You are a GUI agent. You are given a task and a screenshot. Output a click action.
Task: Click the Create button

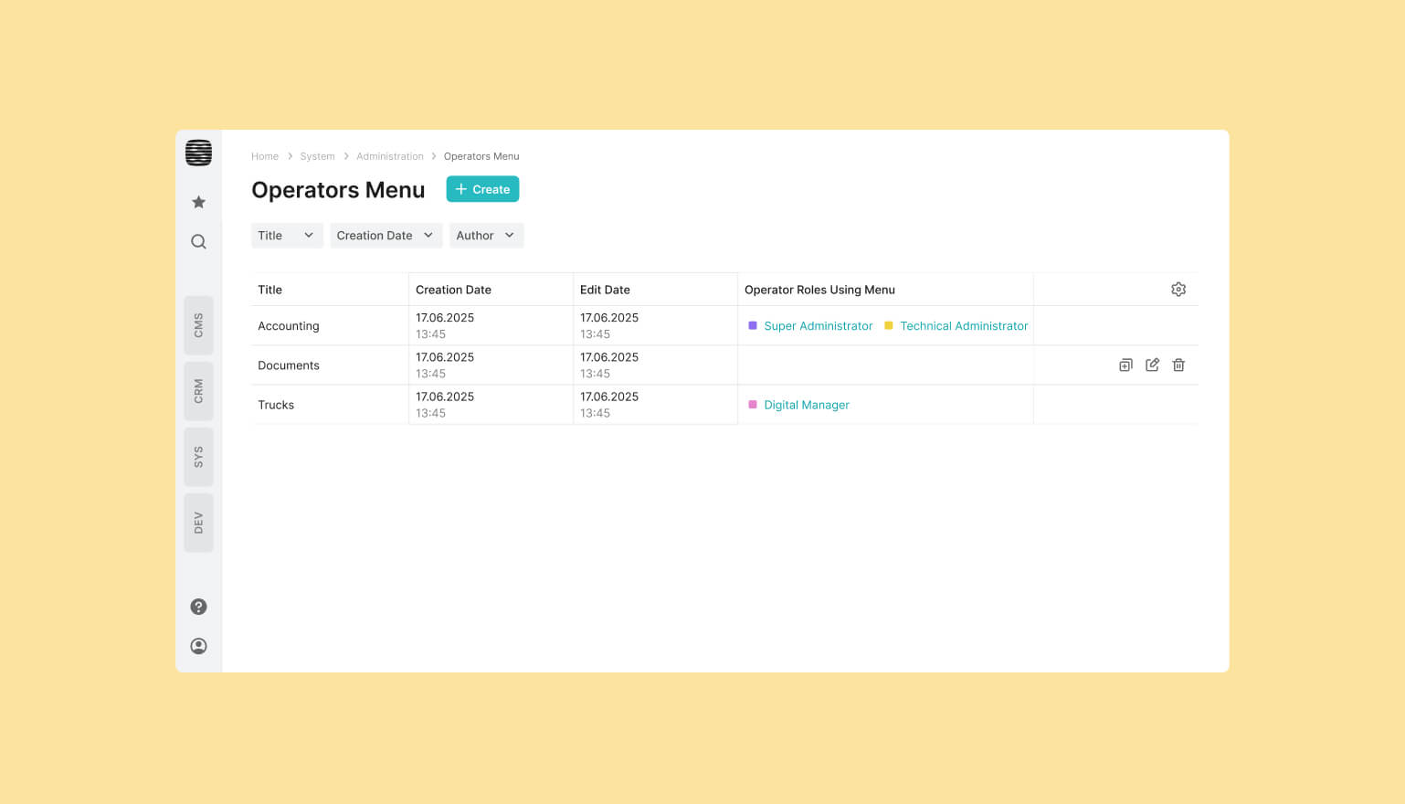tap(482, 189)
